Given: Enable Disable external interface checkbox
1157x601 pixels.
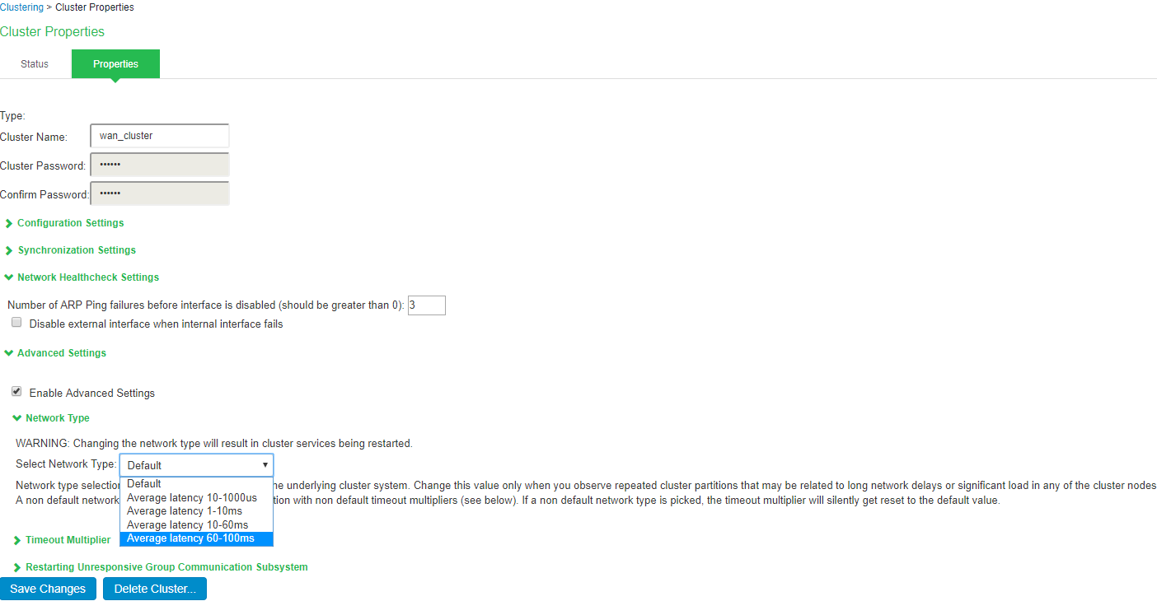Looking at the screenshot, I should coord(16,324).
